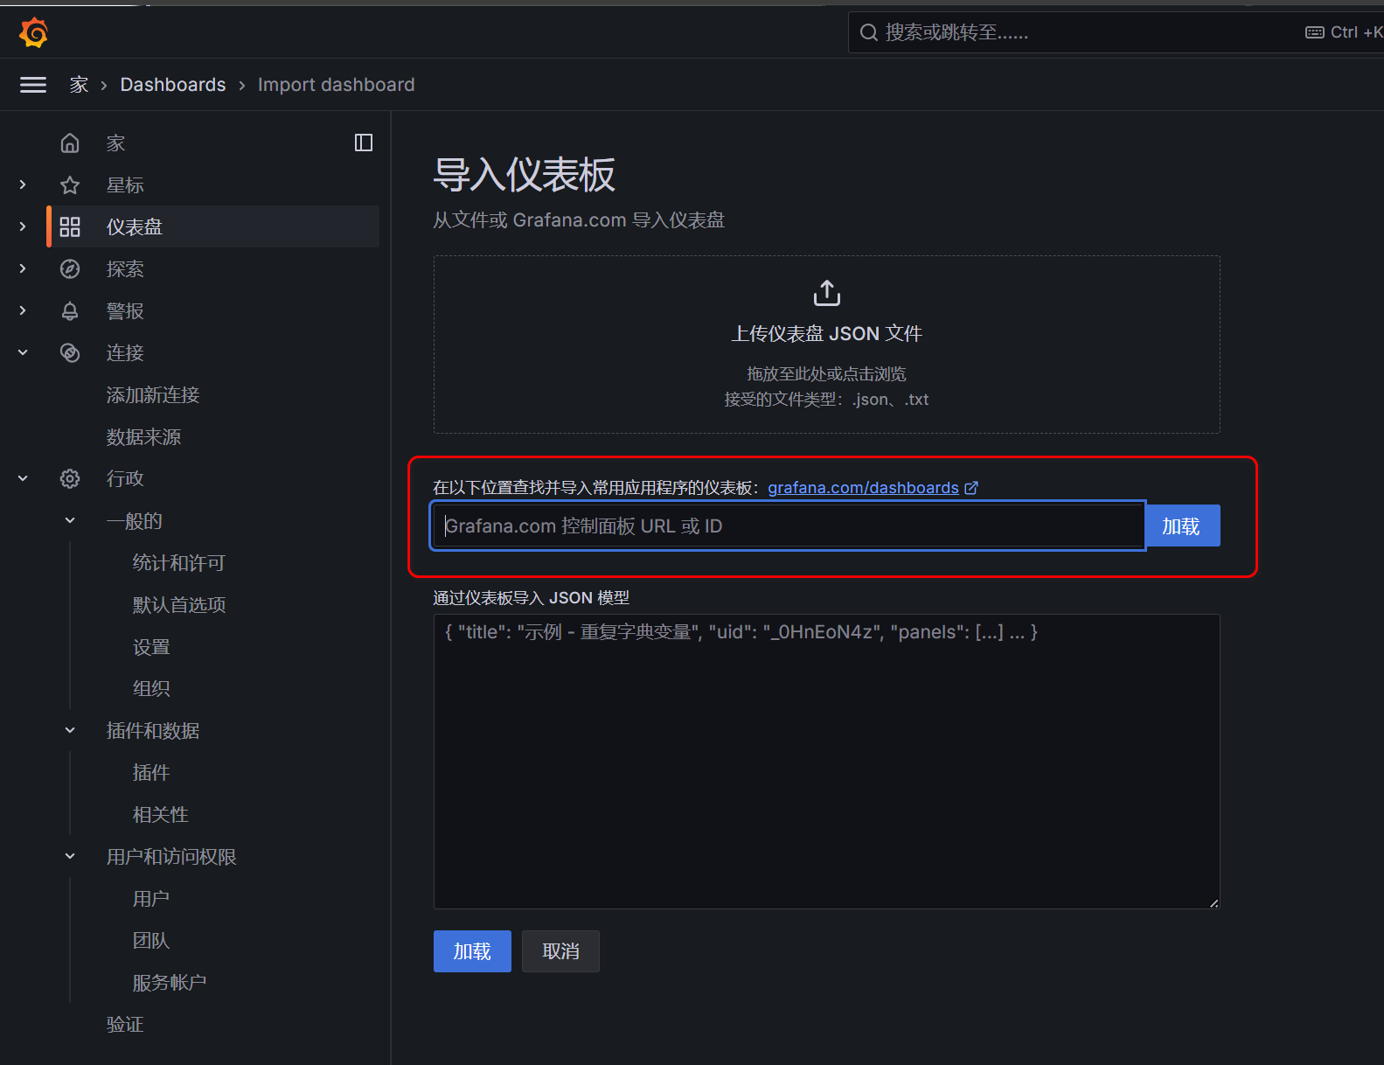
Task: Click the gear icon for 行政
Action: tap(70, 478)
